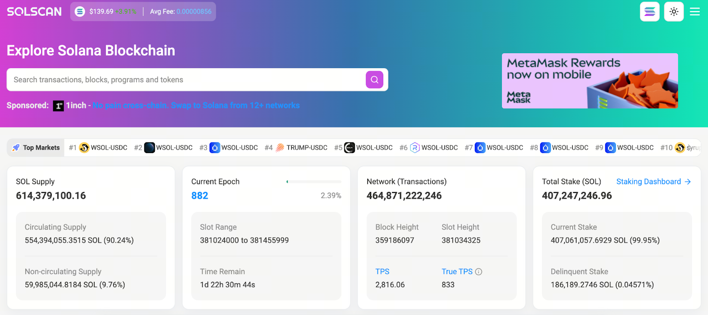Click the Top Markets rocket icon

coord(16,148)
